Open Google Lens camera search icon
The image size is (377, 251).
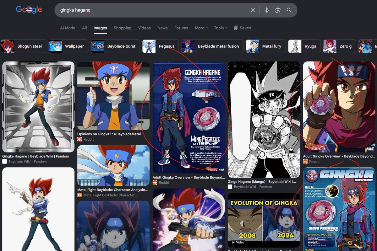(278, 10)
